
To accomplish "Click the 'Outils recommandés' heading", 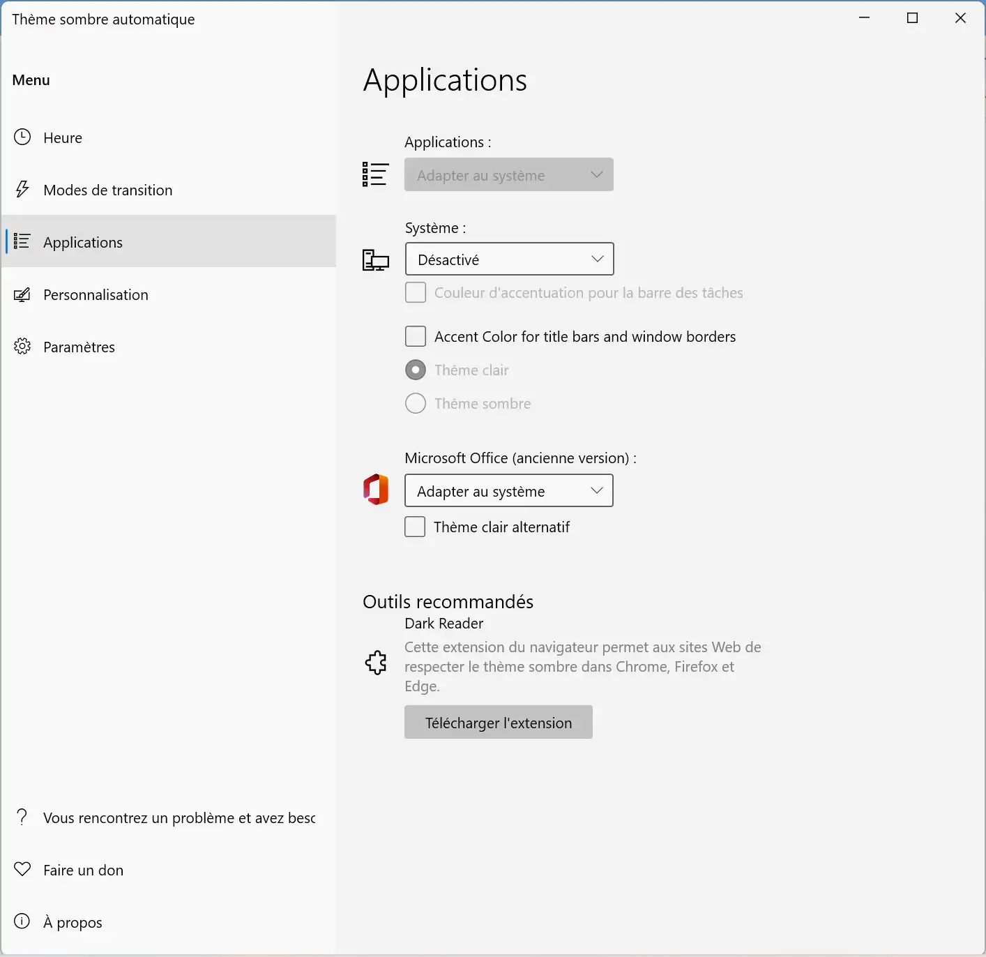I will [448, 601].
